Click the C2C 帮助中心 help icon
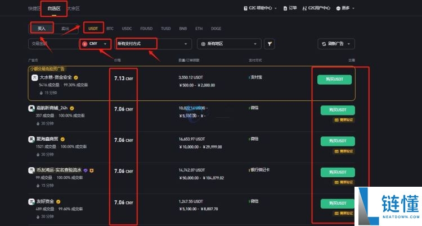This screenshot has height=226, width=422. coord(245,8)
